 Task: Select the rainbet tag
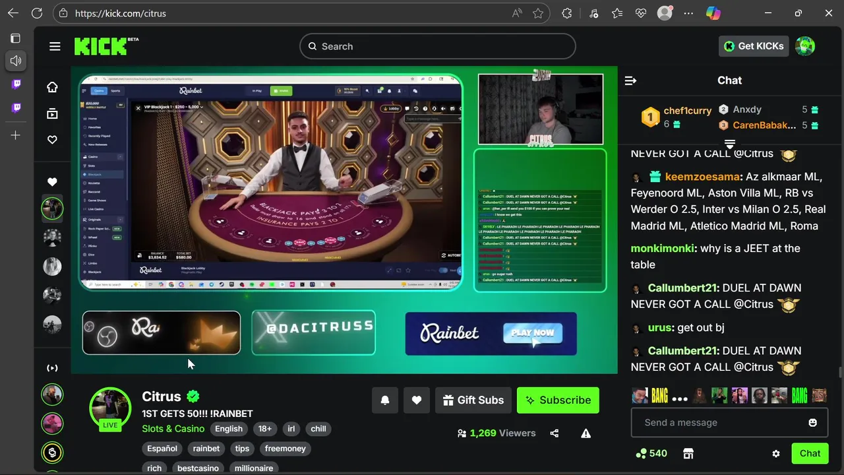click(x=206, y=449)
